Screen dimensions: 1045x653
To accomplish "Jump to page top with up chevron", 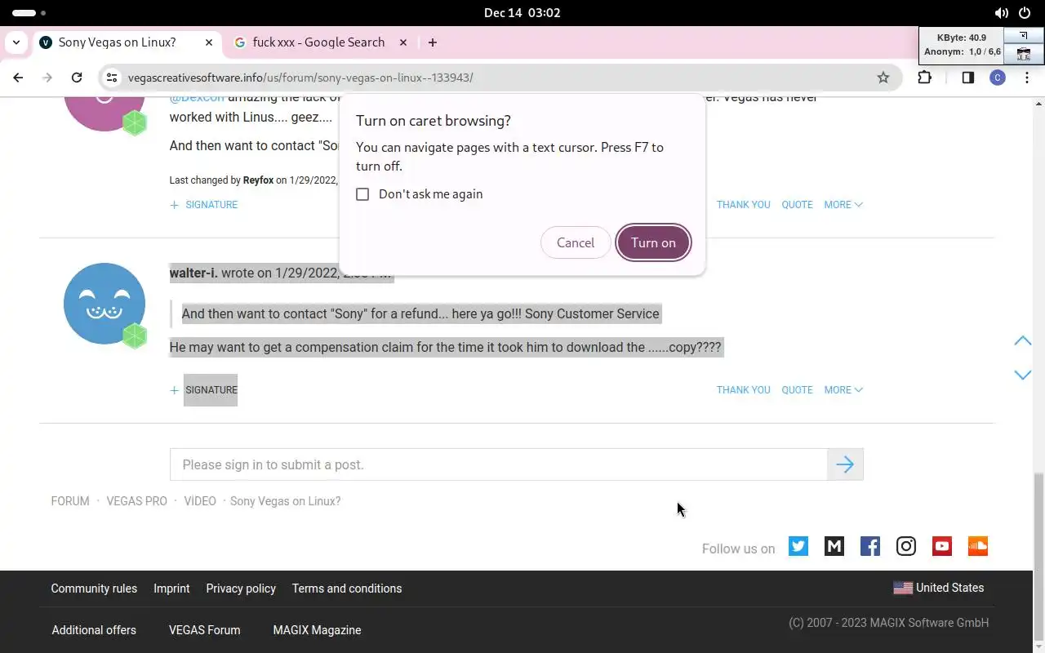I will pos(1022,340).
